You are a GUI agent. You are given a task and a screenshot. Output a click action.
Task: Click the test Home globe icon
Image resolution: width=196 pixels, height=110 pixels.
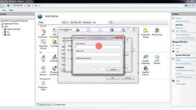click(x=40, y=16)
